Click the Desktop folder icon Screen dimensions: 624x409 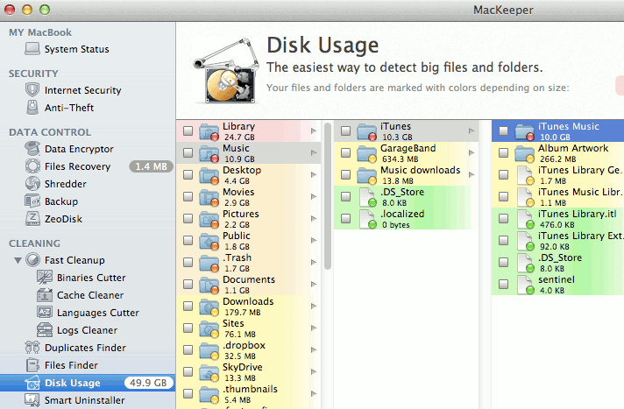(209, 175)
